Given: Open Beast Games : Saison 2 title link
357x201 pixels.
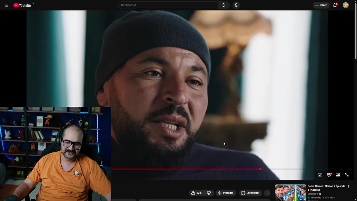Looking at the screenshot, I should click(326, 188).
